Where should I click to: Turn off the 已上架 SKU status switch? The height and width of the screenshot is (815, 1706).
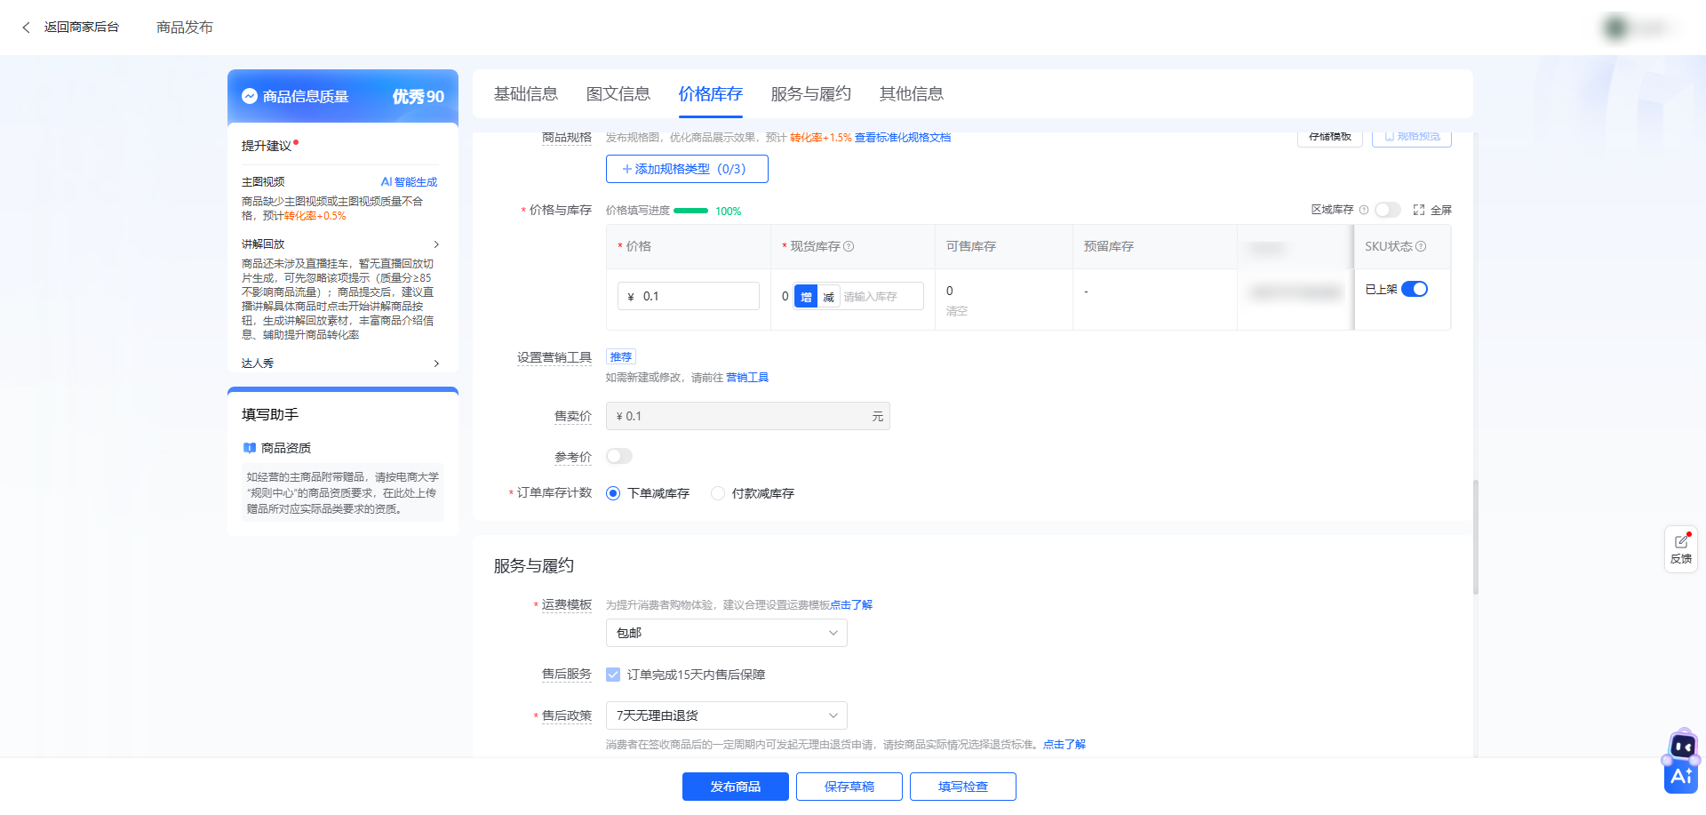(1414, 289)
